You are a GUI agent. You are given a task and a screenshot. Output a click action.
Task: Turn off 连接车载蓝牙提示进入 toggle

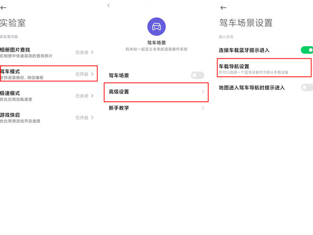pyautogui.click(x=306, y=50)
